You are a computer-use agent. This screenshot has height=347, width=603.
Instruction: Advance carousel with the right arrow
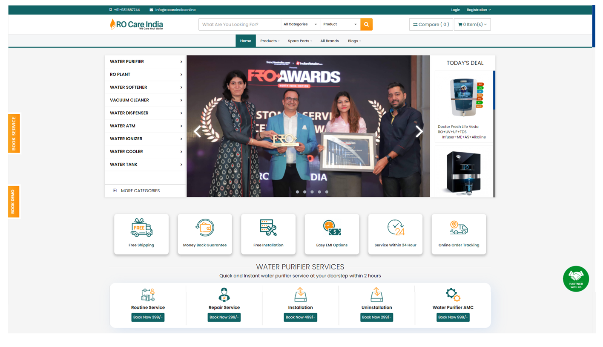[419, 131]
